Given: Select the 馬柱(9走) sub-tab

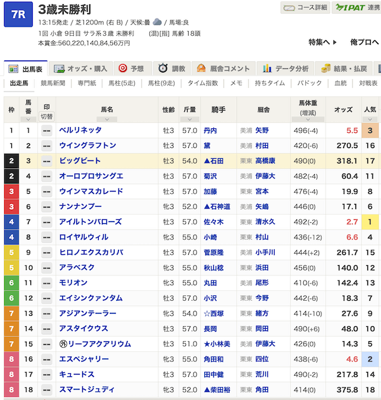Looking at the screenshot, I should pos(161,83).
